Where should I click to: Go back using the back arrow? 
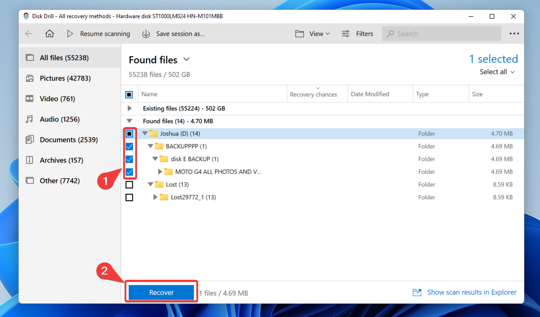click(29, 34)
